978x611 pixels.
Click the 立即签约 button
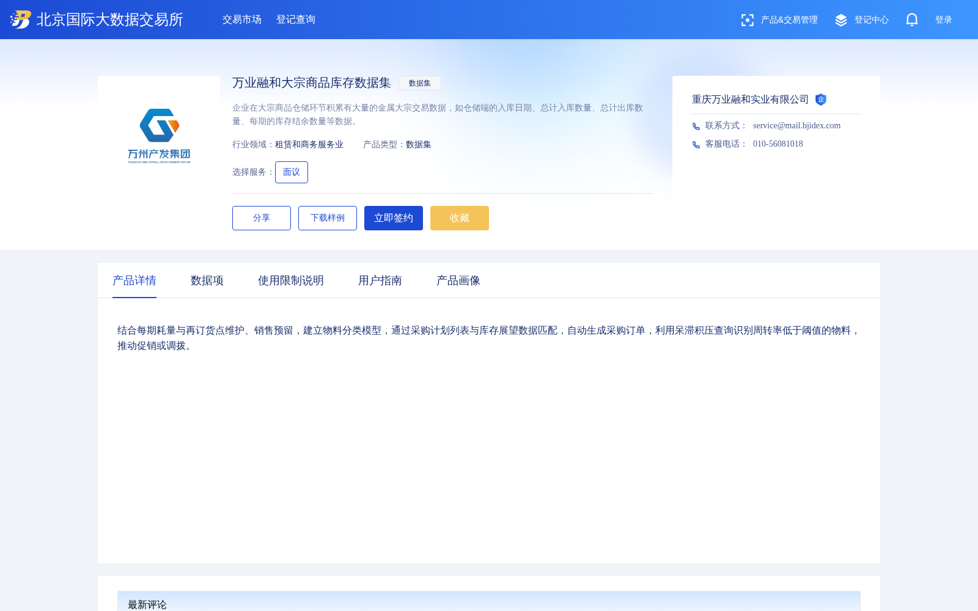[394, 218]
